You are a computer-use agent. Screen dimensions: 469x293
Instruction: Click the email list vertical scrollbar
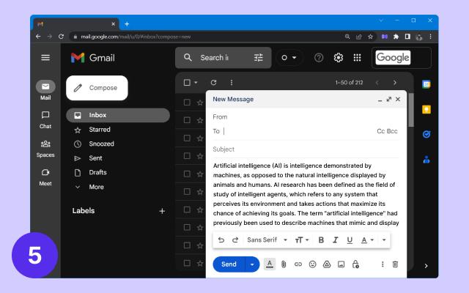pyautogui.click(x=411, y=110)
